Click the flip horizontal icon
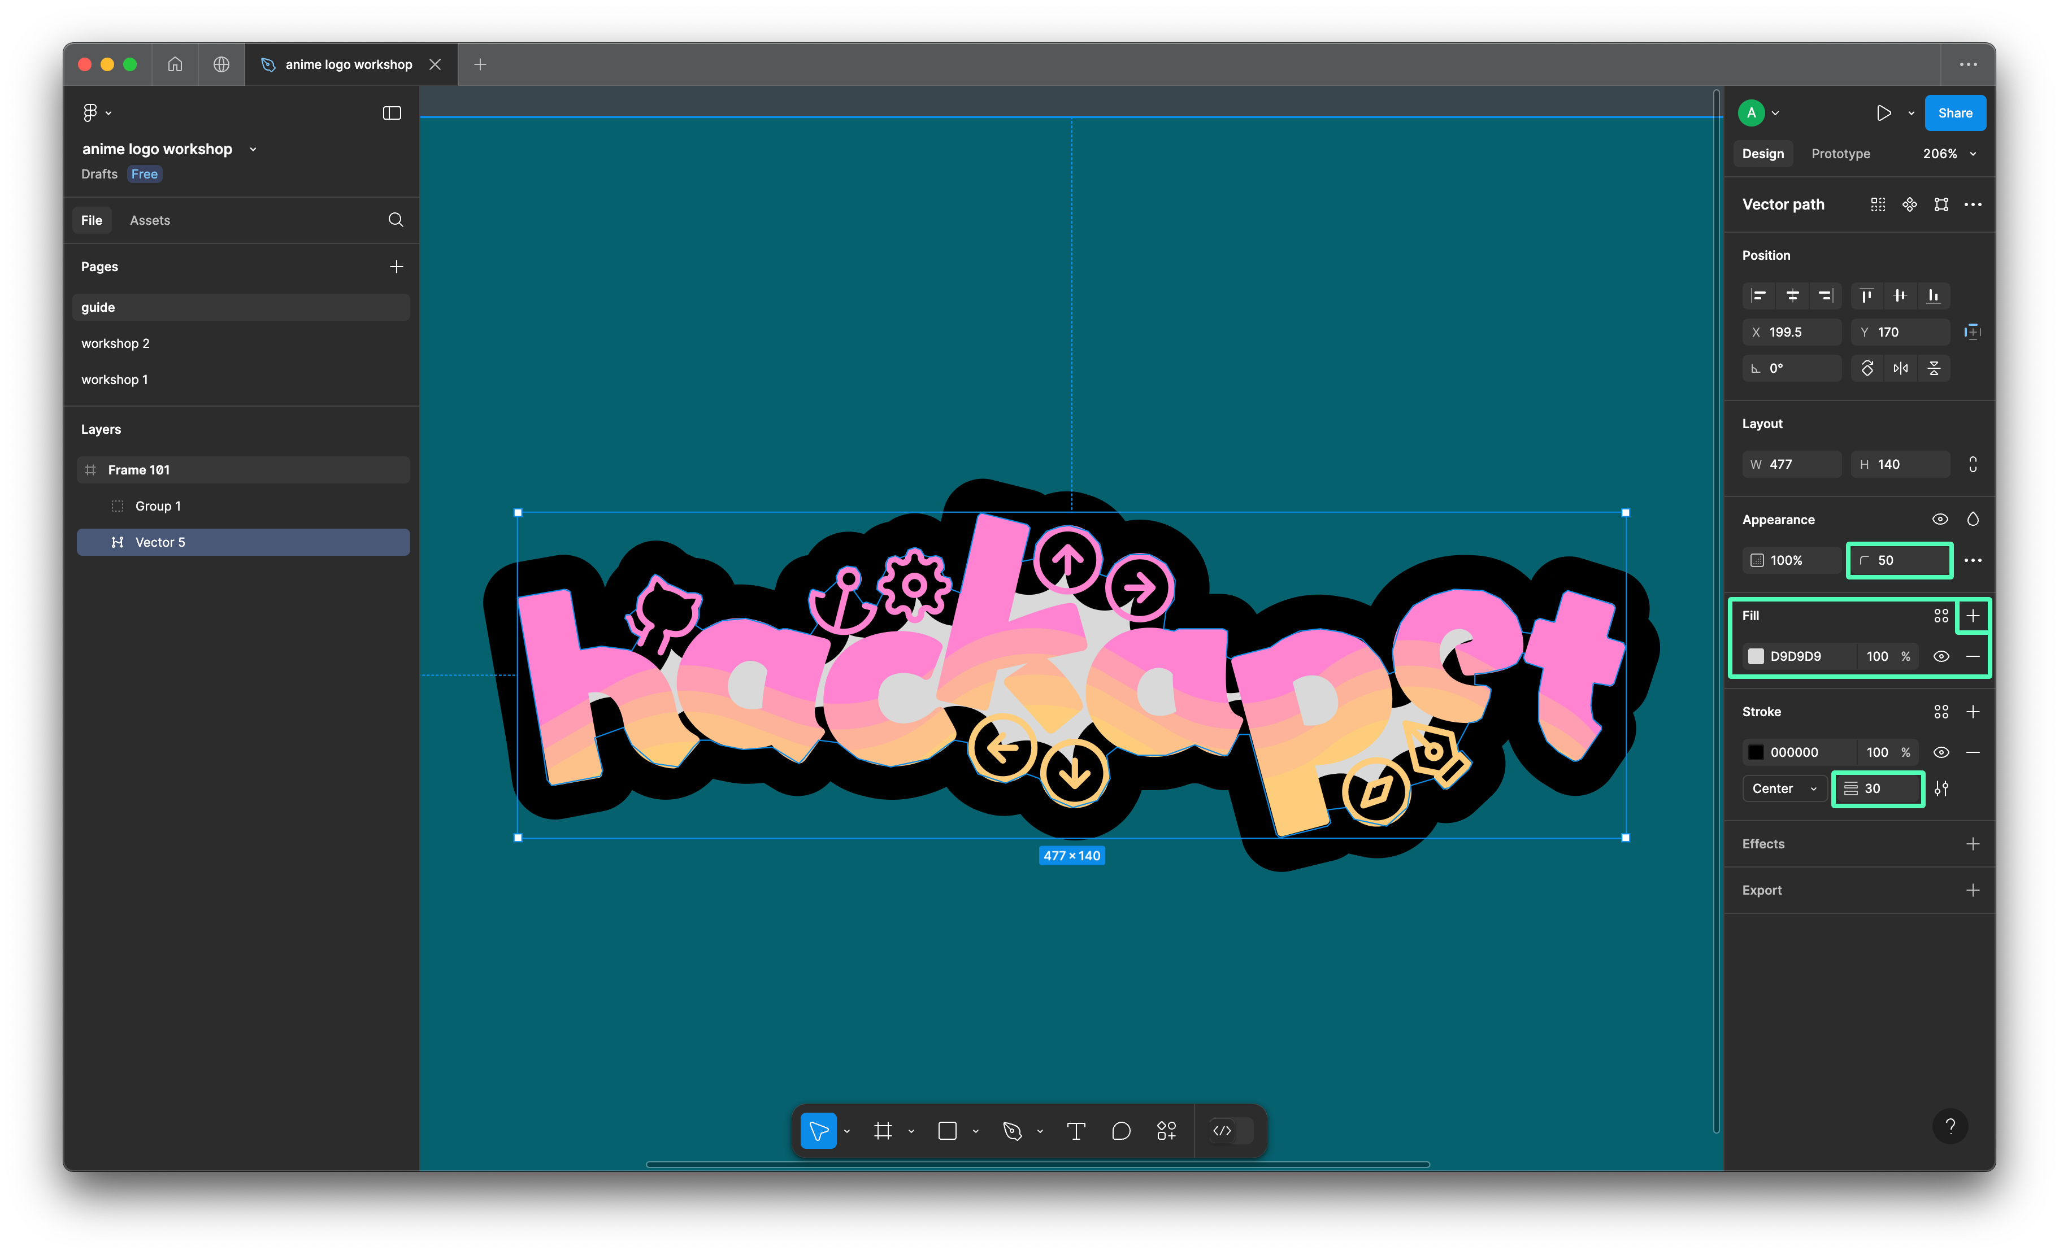 1900,368
